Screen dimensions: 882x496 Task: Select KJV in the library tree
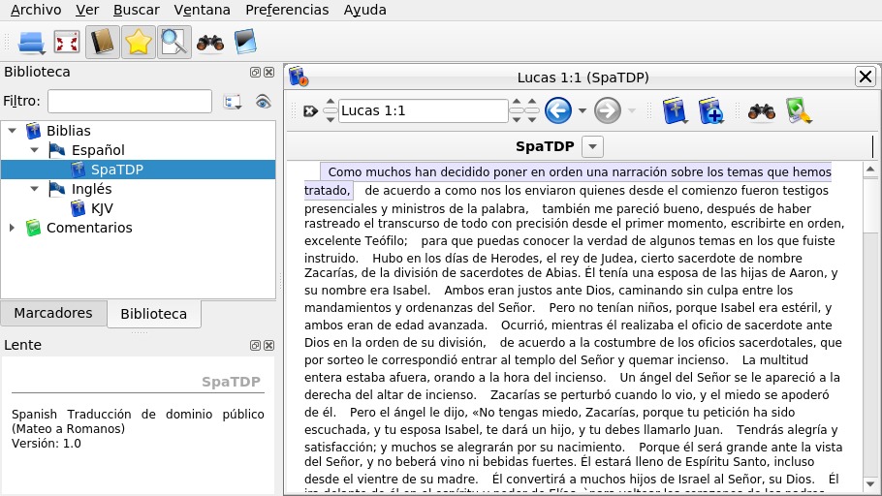[x=102, y=208]
